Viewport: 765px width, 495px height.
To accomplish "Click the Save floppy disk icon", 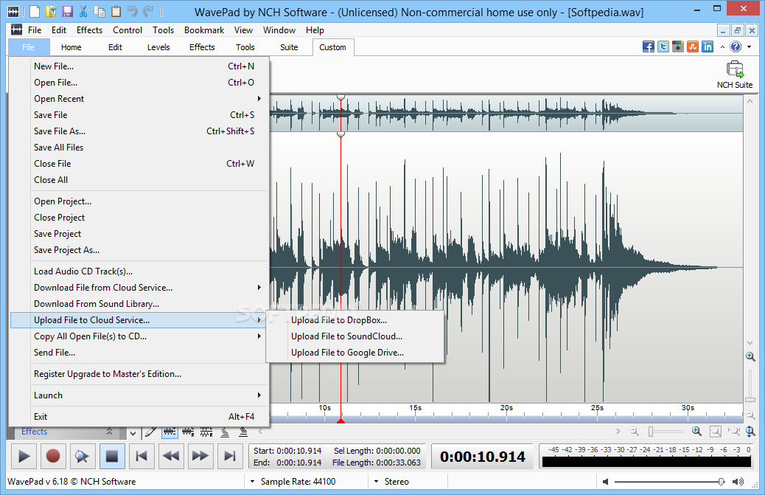I will (x=67, y=11).
